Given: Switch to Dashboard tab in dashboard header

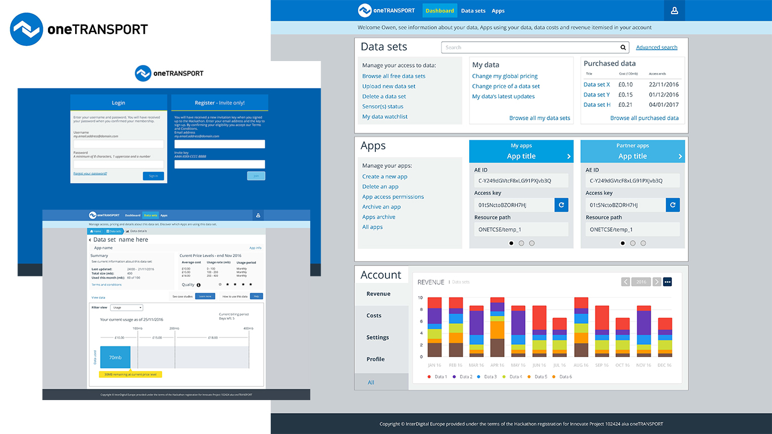Looking at the screenshot, I should (440, 11).
